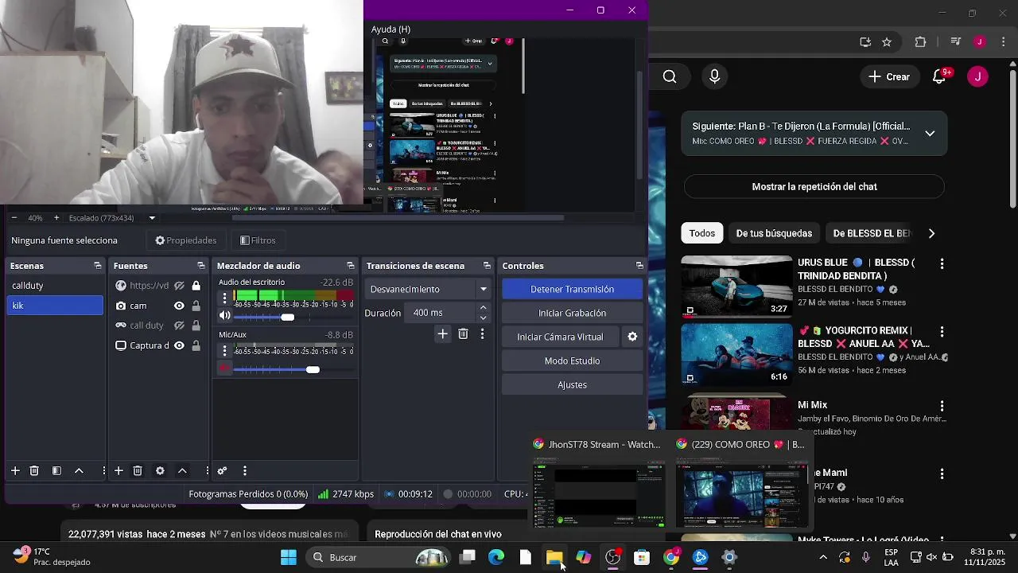This screenshot has height=573, width=1018.
Task: Open scene filters icon in Escenas panel
Action: tap(56, 471)
